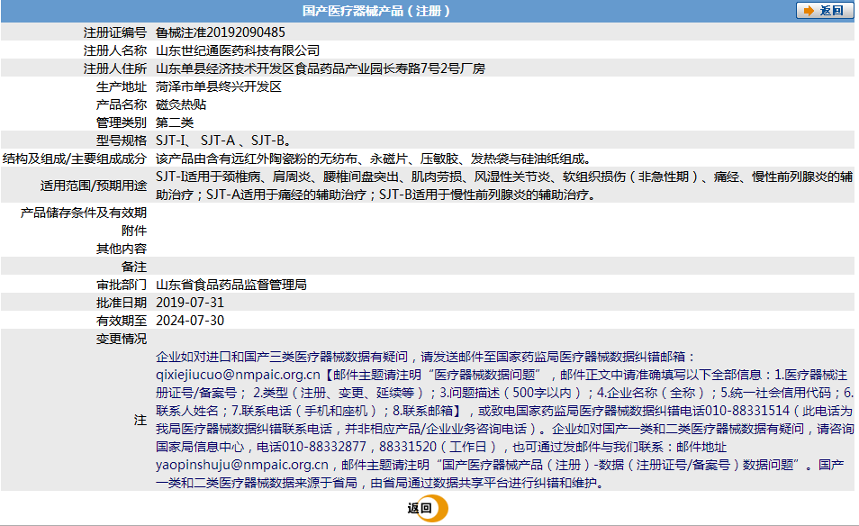859x526 pixels.
Task: Click expiry date 2024-07-30
Action: 190,321
